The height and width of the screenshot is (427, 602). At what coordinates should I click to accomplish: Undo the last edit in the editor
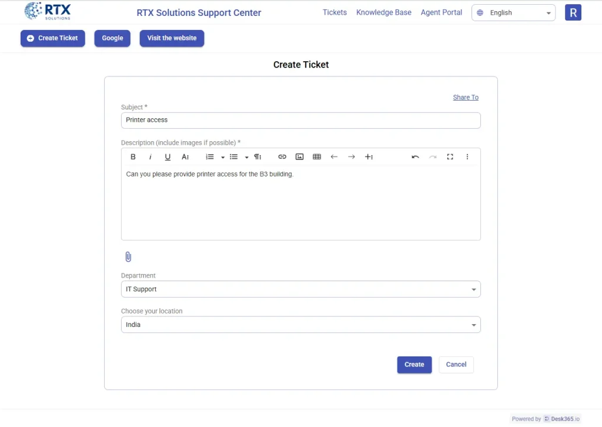(x=415, y=156)
